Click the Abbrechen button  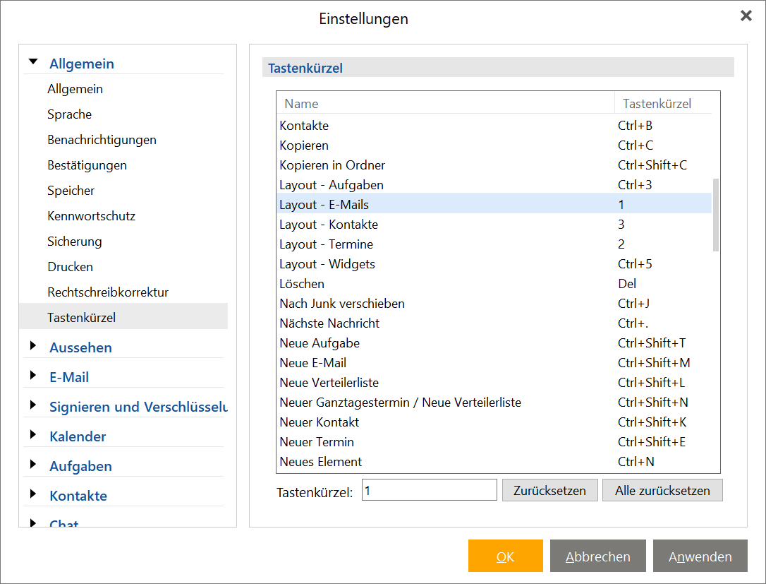pos(597,556)
